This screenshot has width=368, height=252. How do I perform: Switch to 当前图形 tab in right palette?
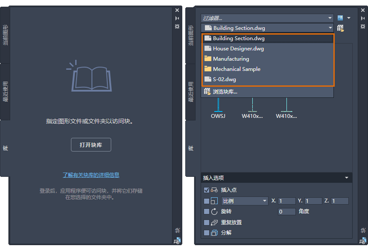point(191,35)
